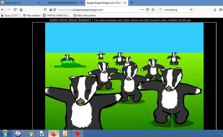The image size is (223, 137).
Task: Open tracking protection shield info
Action: point(45,10)
